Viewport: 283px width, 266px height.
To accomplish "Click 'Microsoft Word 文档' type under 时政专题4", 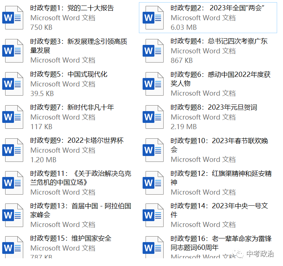I will coord(203,51).
